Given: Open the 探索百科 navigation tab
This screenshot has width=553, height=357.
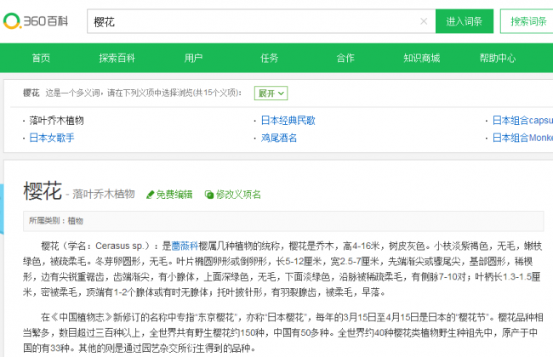Looking at the screenshot, I should click(116, 58).
